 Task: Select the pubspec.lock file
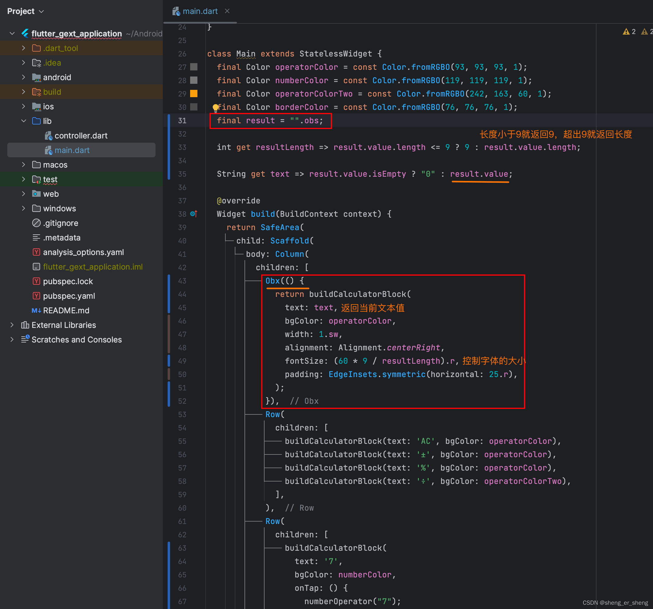point(68,281)
